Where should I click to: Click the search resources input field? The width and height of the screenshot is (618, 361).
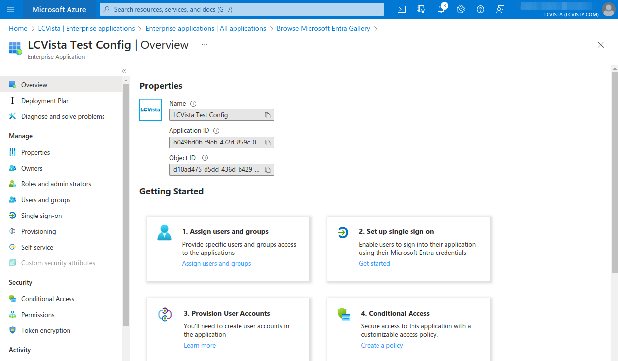[x=241, y=9]
